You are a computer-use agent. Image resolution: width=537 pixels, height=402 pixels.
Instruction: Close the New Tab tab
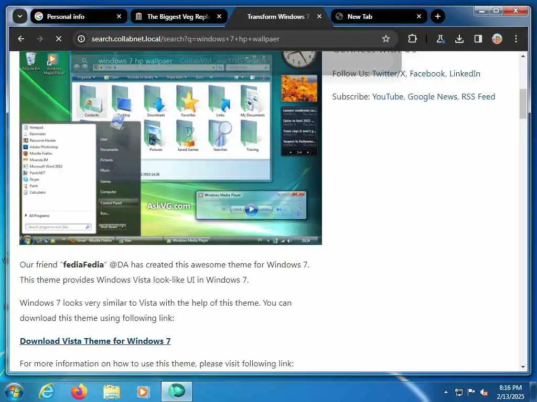tap(419, 16)
